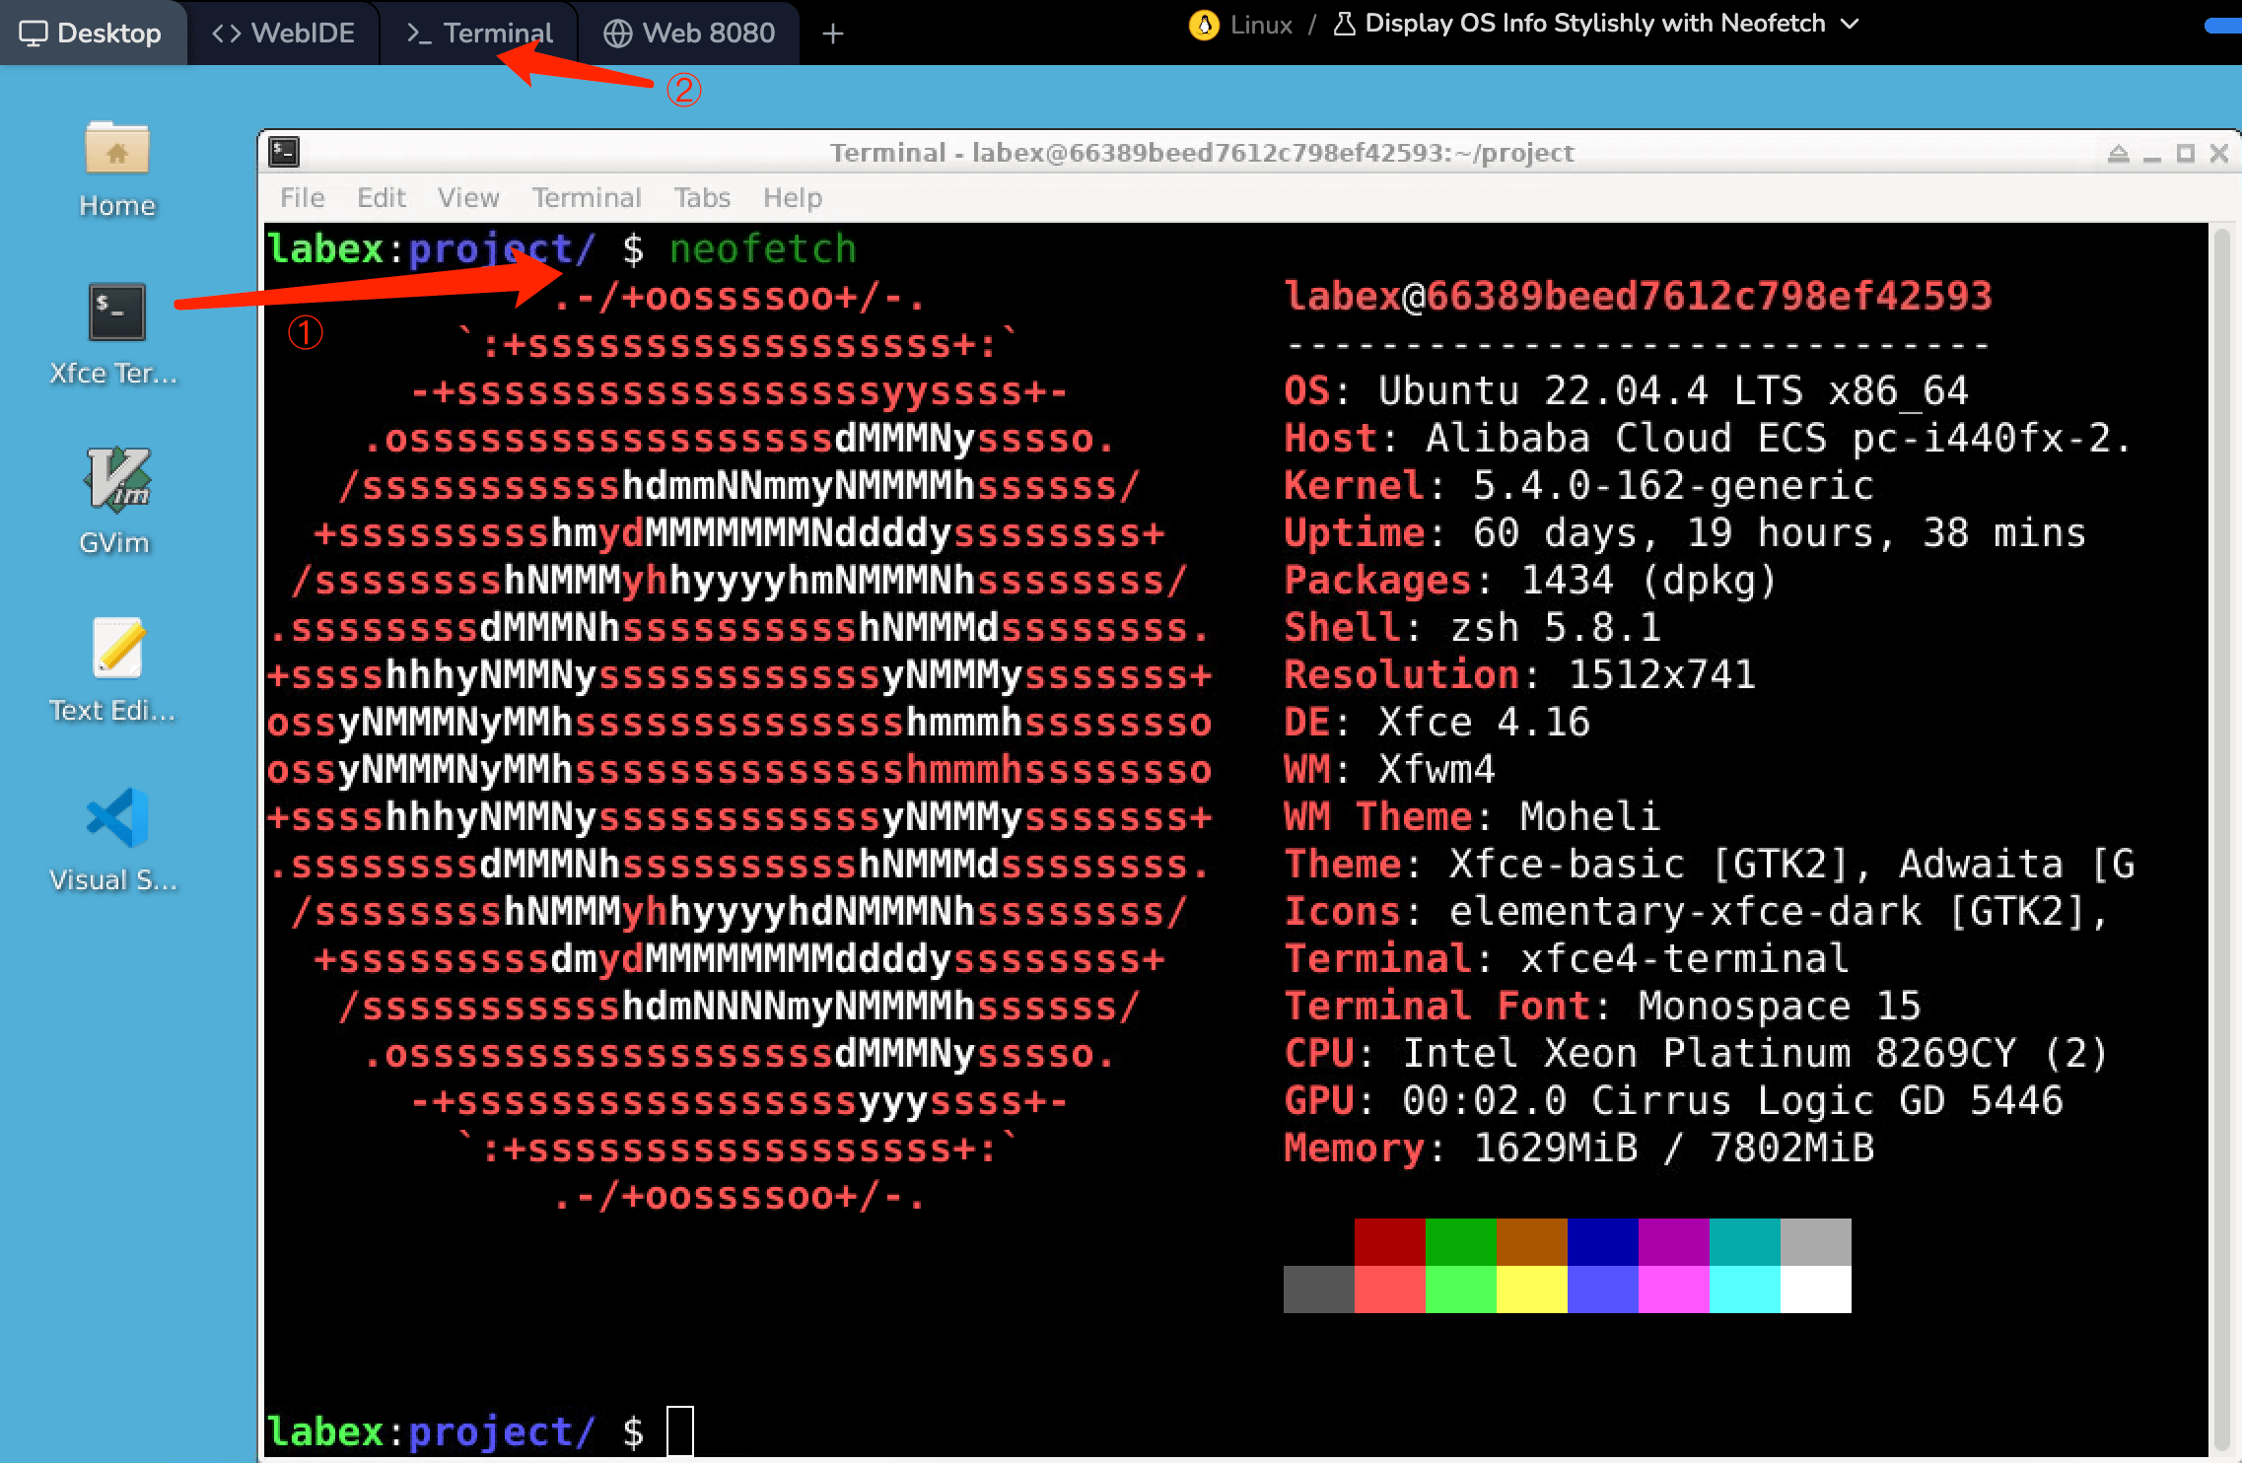Click the terminal vertical scrollbar
This screenshot has width=2242, height=1463.
pos(2221,838)
